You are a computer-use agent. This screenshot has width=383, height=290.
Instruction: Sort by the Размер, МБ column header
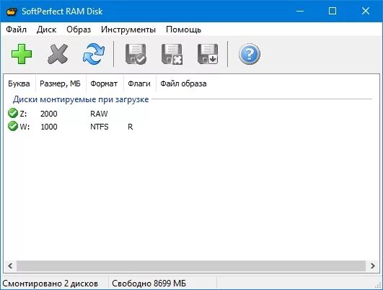pyautogui.click(x=61, y=83)
